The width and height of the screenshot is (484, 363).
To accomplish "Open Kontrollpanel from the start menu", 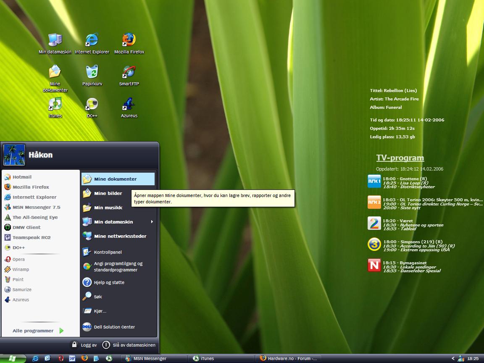I will (108, 252).
